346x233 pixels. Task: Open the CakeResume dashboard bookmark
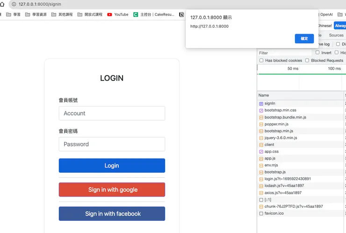154,15
